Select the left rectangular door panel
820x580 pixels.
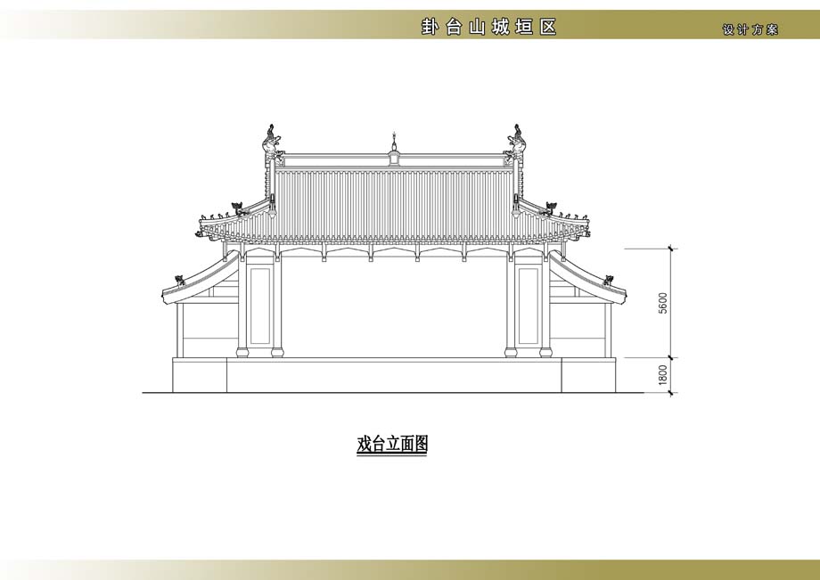(260, 305)
